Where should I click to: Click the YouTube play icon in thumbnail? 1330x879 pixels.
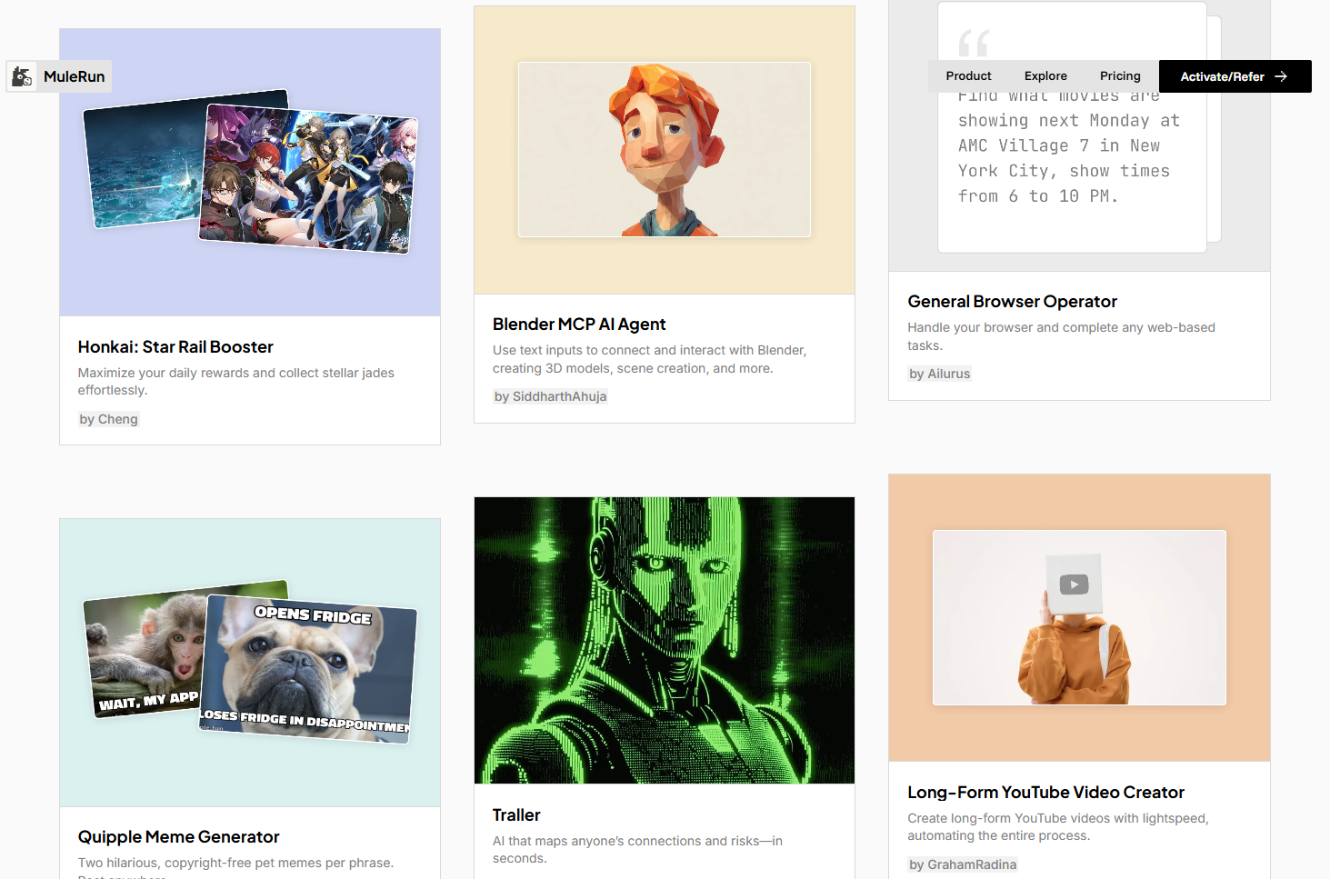tap(1074, 584)
